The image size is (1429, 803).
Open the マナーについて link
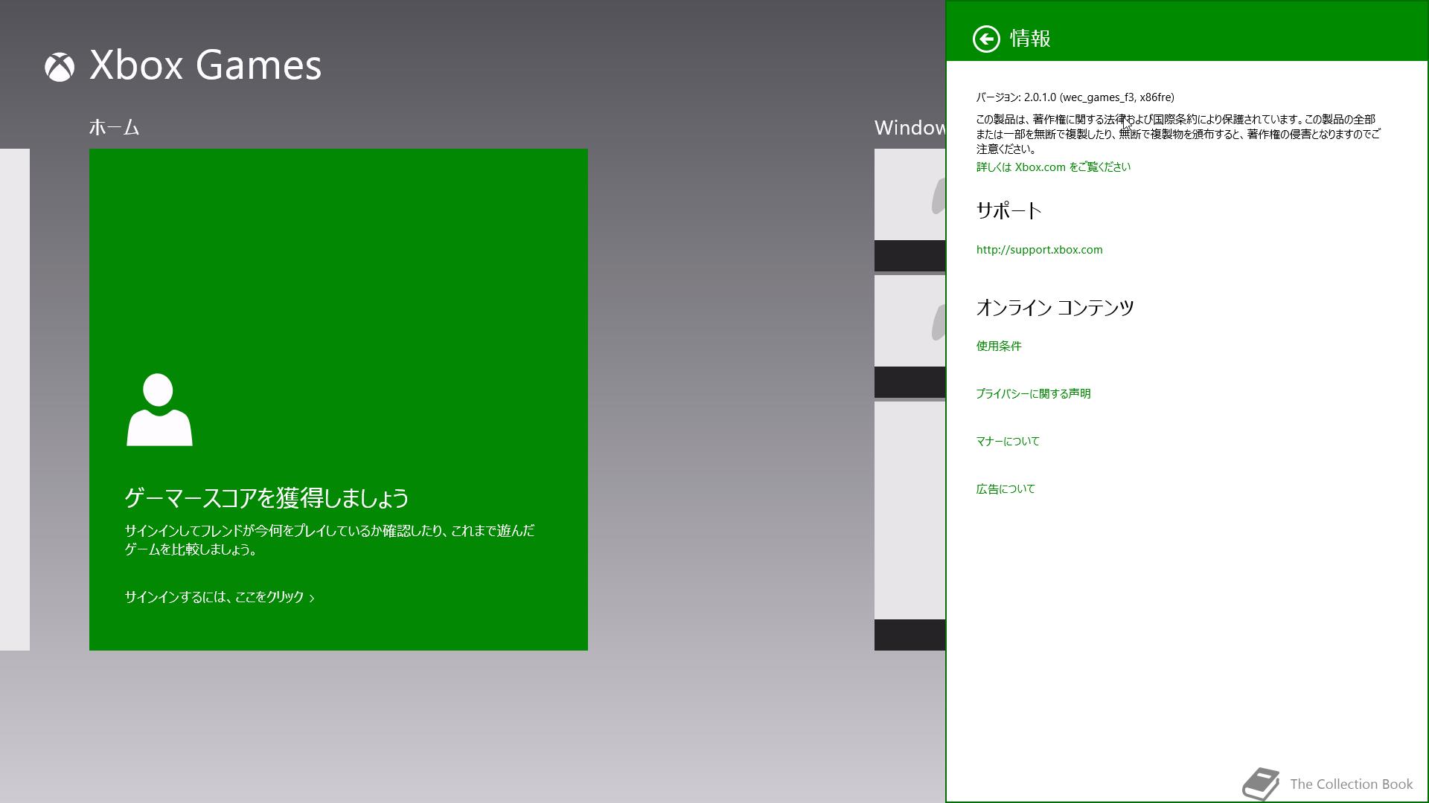1008,442
